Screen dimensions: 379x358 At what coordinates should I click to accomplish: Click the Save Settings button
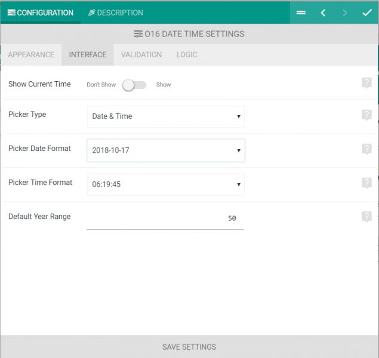tap(189, 347)
